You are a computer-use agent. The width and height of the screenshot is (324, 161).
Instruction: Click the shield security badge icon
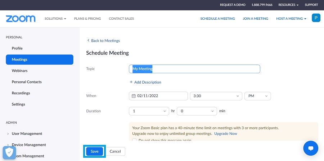(9, 152)
